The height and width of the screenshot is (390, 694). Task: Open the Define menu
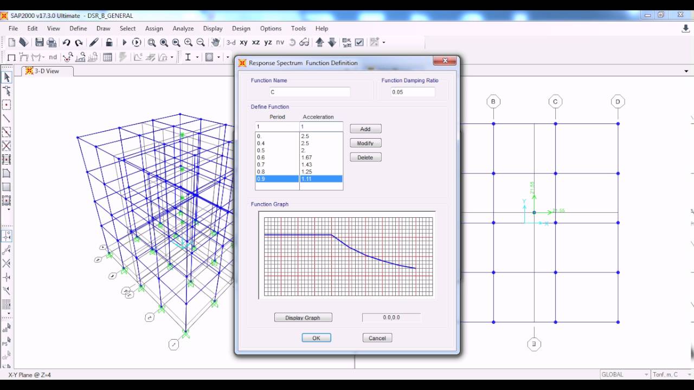pos(78,28)
